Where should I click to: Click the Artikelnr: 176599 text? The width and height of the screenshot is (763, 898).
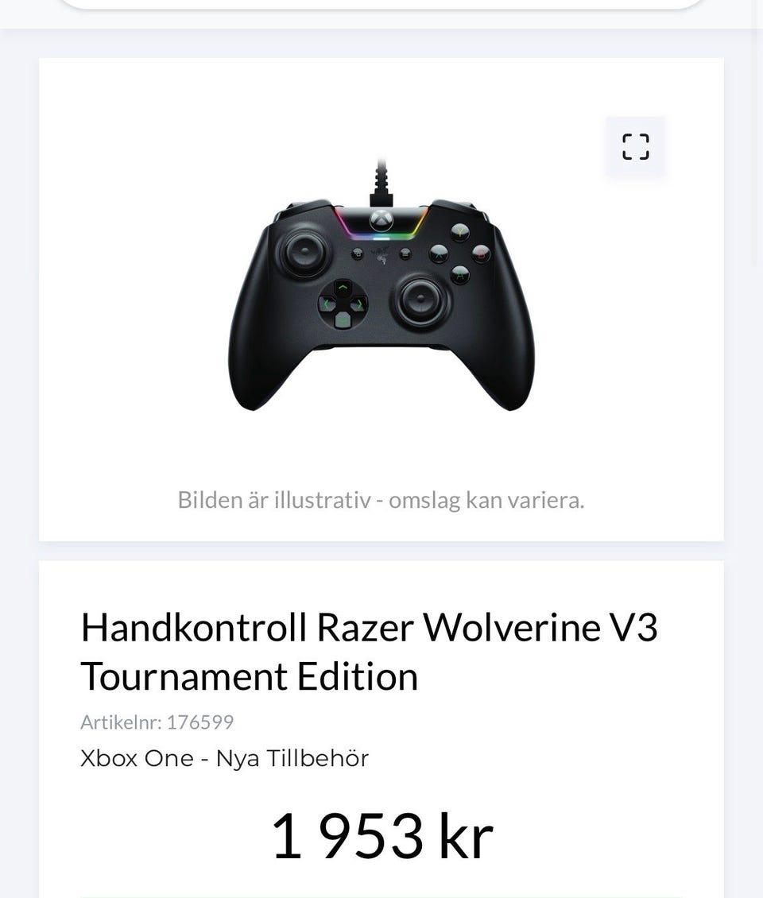157,722
